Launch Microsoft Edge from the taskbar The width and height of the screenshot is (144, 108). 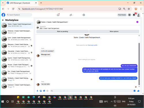(x=34, y=97)
